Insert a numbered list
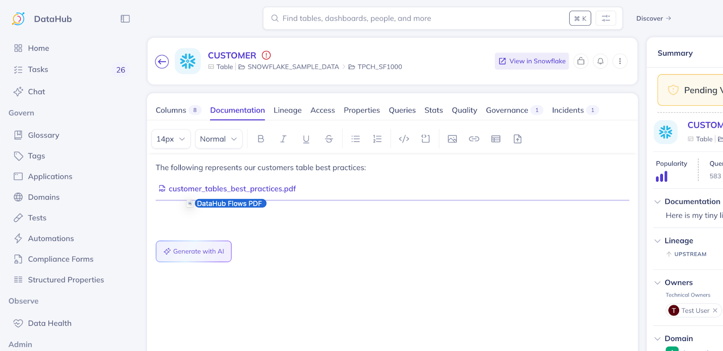The image size is (723, 351). coord(377,139)
